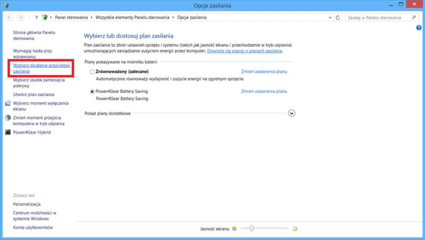Open Power4Gear Hybrid link
The height and width of the screenshot is (240, 425).
pyautogui.click(x=32, y=132)
